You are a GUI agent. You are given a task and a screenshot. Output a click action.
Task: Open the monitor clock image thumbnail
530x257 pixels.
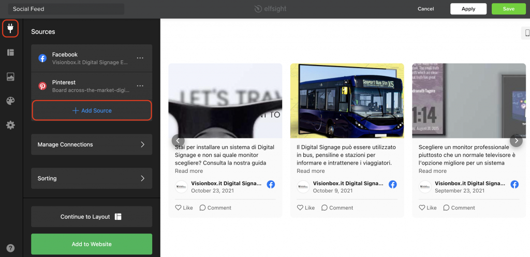(469, 101)
